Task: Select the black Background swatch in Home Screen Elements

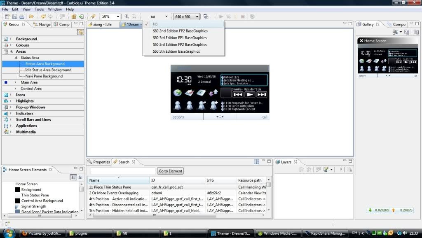Action: pos(17,190)
